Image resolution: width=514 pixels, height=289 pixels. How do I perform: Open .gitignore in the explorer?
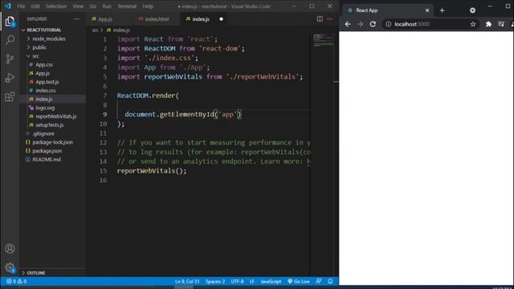(x=43, y=134)
